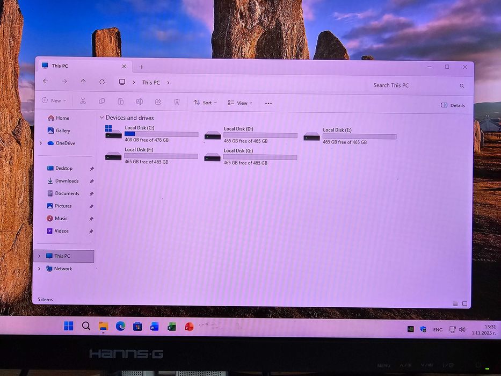Open the volume speaker tray icon
The image size is (501, 376).
(x=462, y=329)
